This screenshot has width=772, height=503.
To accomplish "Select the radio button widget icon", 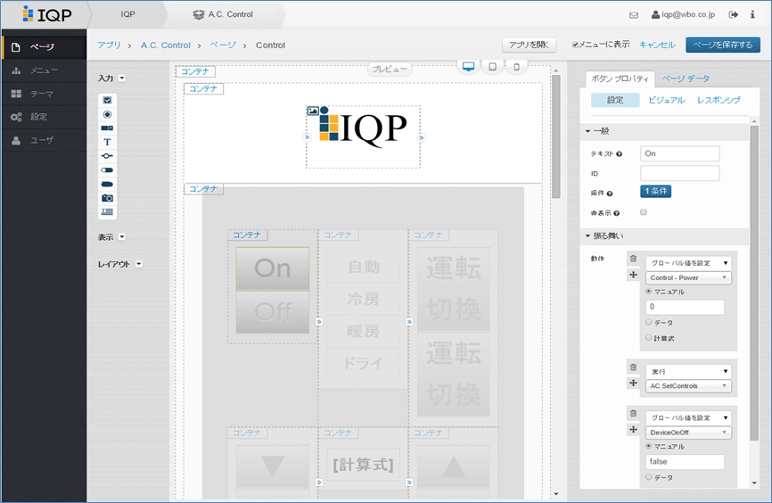I will (107, 114).
